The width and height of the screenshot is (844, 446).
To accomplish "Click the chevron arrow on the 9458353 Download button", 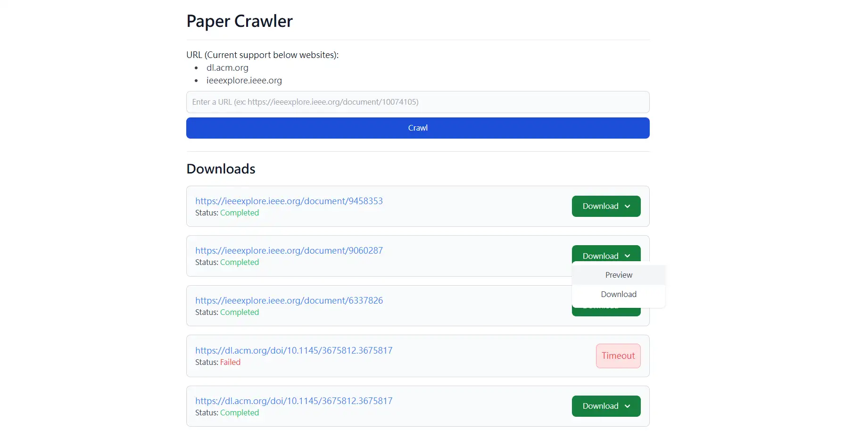I will pyautogui.click(x=627, y=206).
